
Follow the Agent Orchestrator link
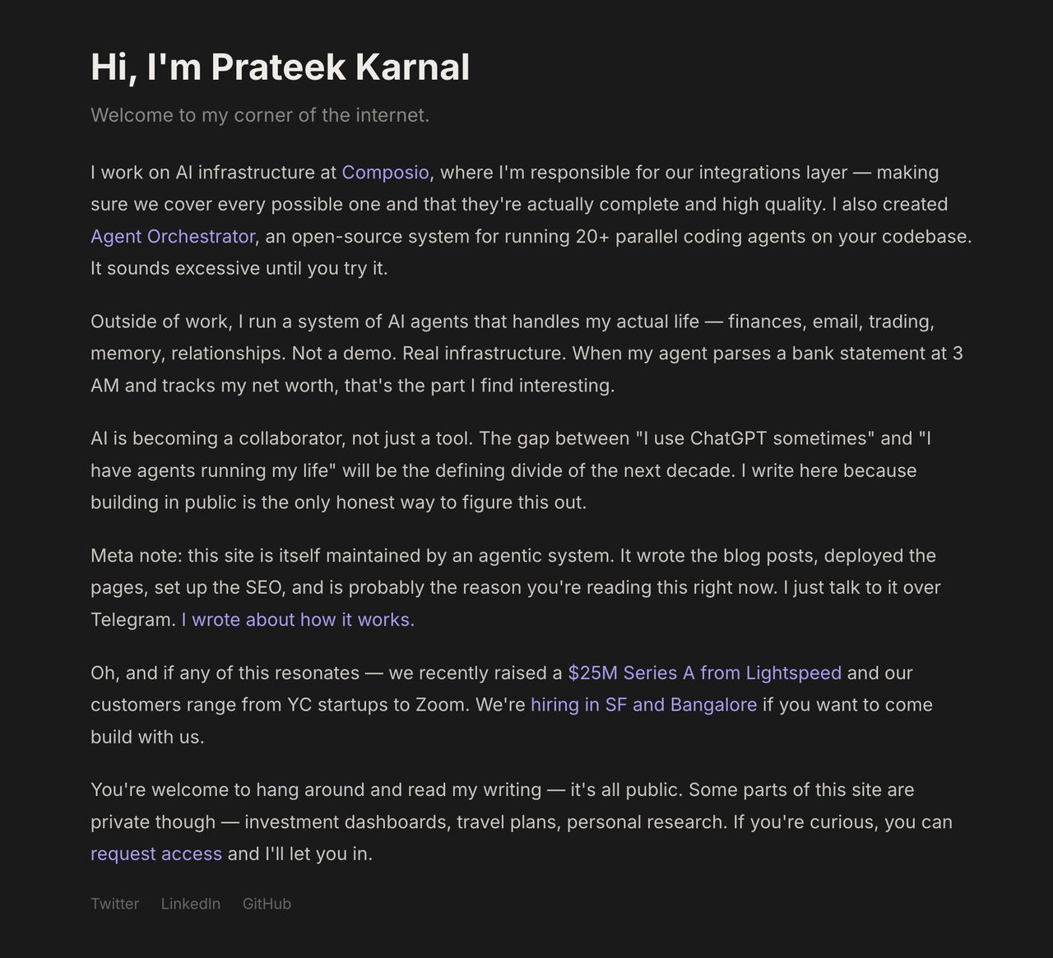pyautogui.click(x=173, y=237)
